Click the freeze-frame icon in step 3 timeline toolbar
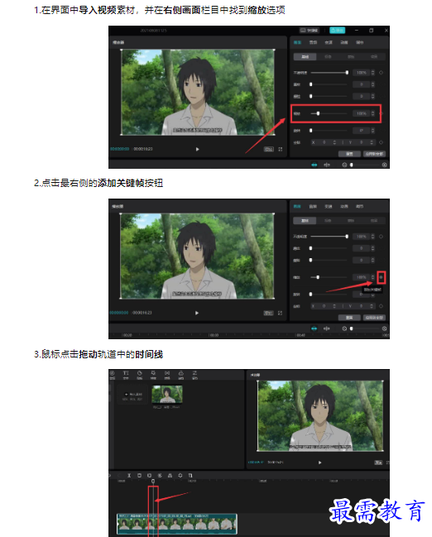The width and height of the screenshot is (432, 537). 149,475
